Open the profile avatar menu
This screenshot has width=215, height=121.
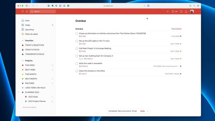(x=192, y=11)
